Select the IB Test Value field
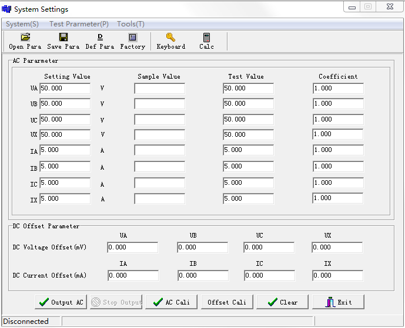The image size is (405, 328). (x=248, y=167)
